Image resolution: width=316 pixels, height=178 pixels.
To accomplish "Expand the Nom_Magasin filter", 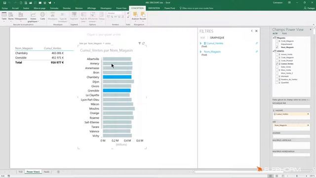I will point(200,52).
